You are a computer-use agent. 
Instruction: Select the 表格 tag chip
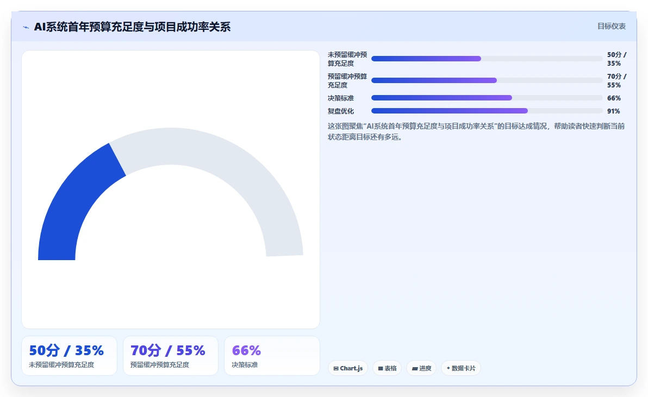387,368
